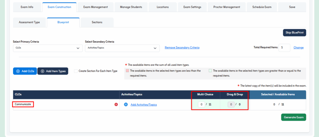Viewport: 319px width, 137px height.
Task: Select the Sections sub-tab
Action: click(97, 22)
